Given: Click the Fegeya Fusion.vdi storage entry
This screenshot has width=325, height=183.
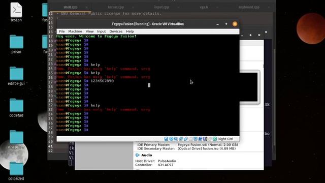Looking at the screenshot, I should [x=208, y=144].
